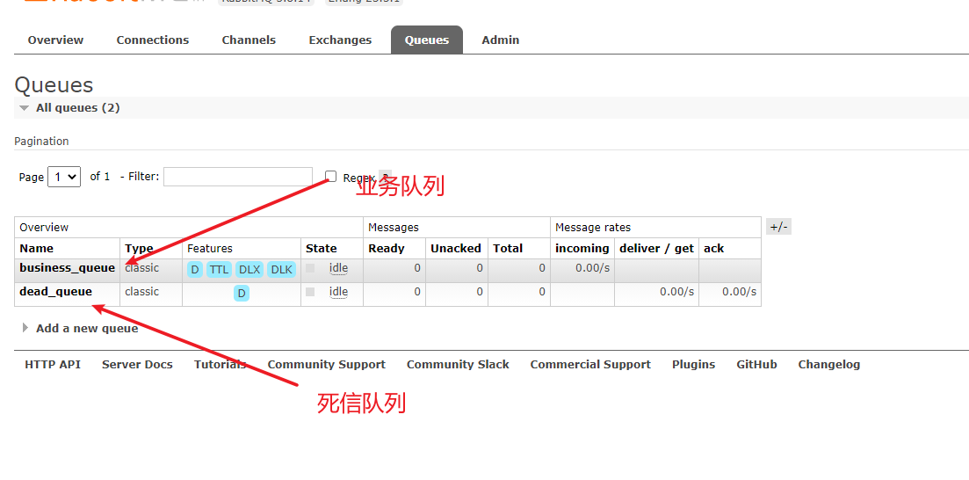Sort by the ack column header
This screenshot has height=480, width=969.
click(x=713, y=249)
